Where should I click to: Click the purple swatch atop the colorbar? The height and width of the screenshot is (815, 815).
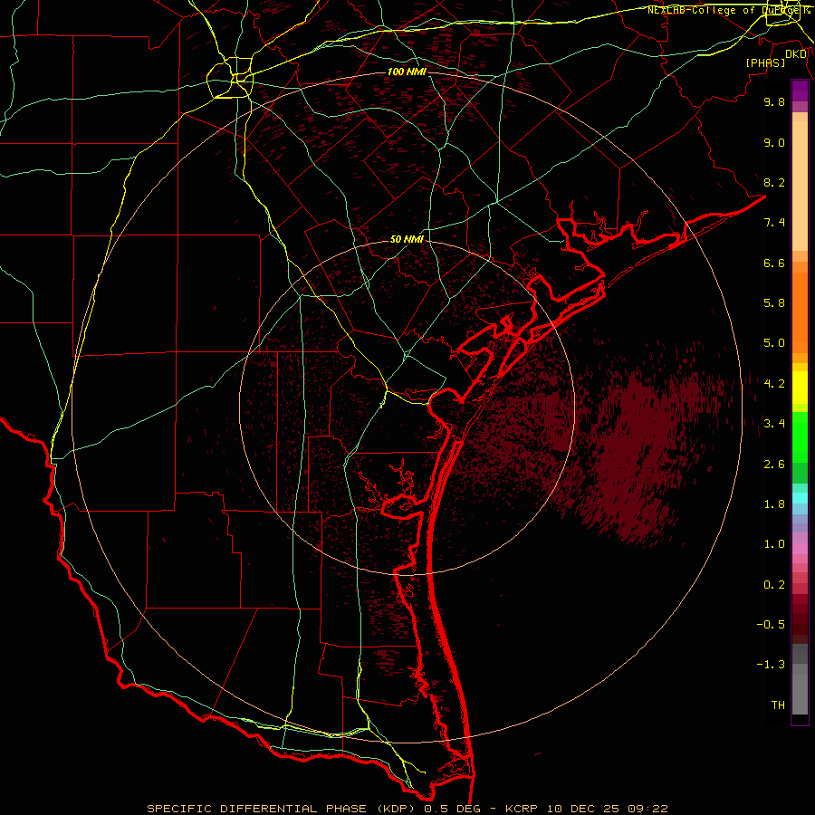[800, 91]
